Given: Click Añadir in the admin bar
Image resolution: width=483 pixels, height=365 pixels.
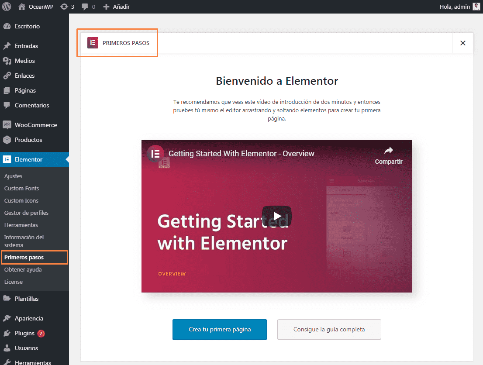Looking at the screenshot, I should tap(121, 7).
